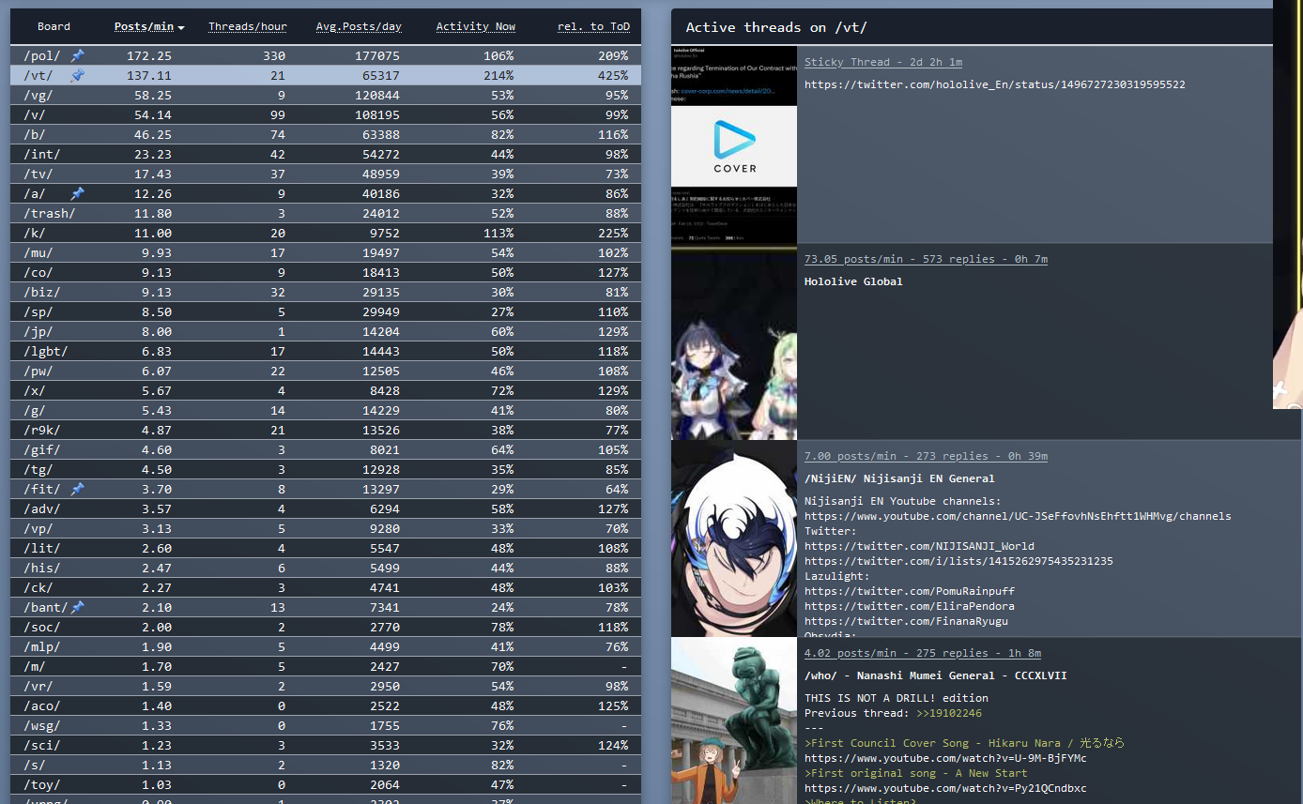Open the Hololive Global thread thumbnail image

pos(734,342)
